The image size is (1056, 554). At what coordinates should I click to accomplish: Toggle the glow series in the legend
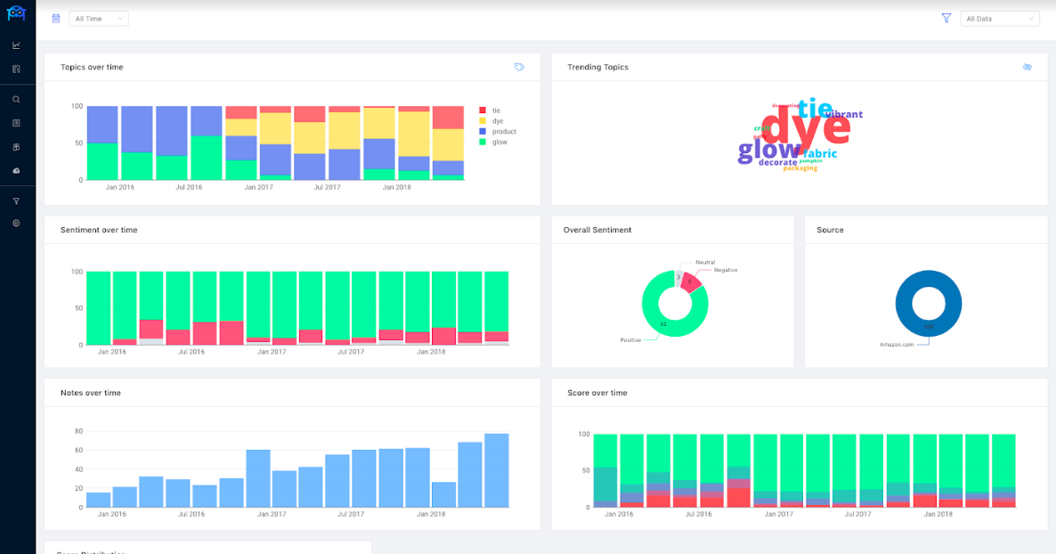coord(493,143)
